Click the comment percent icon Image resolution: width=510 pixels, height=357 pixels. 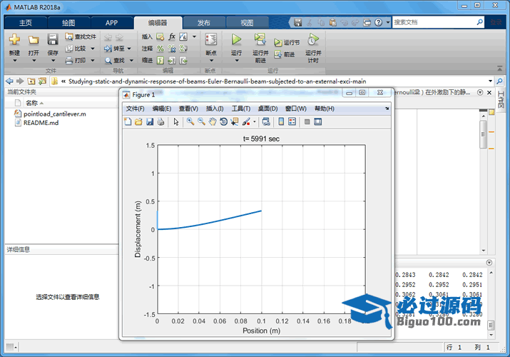pos(160,49)
